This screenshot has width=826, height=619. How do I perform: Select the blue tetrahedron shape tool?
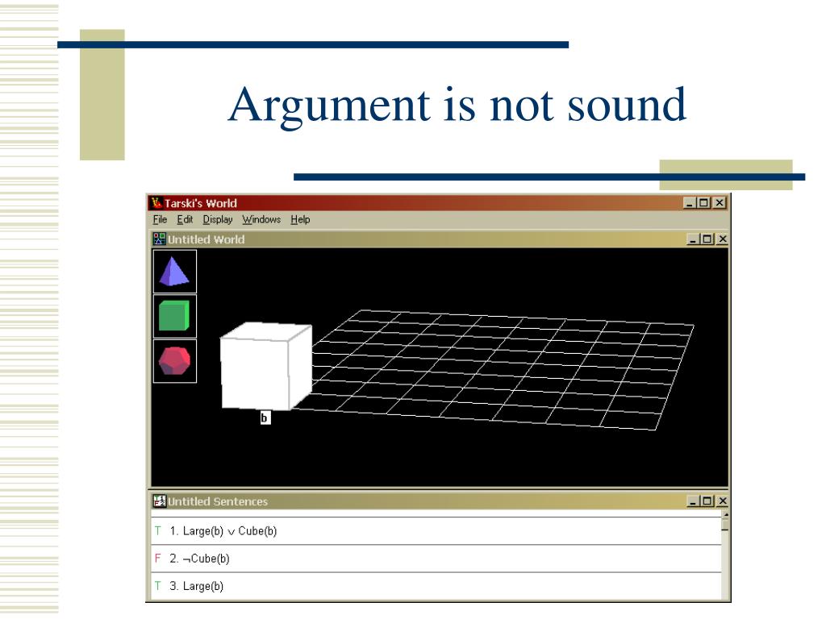[x=174, y=272]
